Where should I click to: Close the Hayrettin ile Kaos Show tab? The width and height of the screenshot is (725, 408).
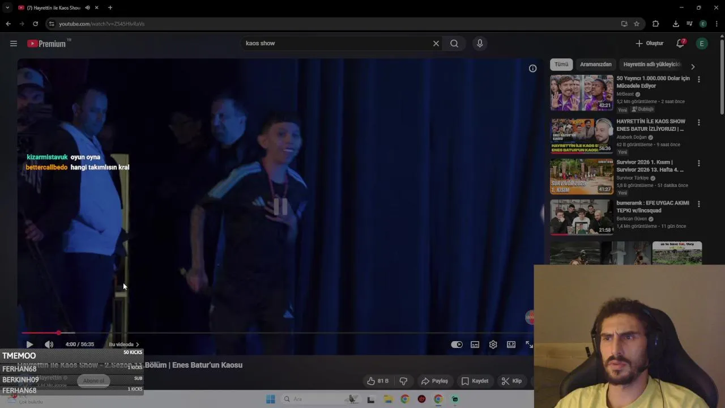click(97, 8)
